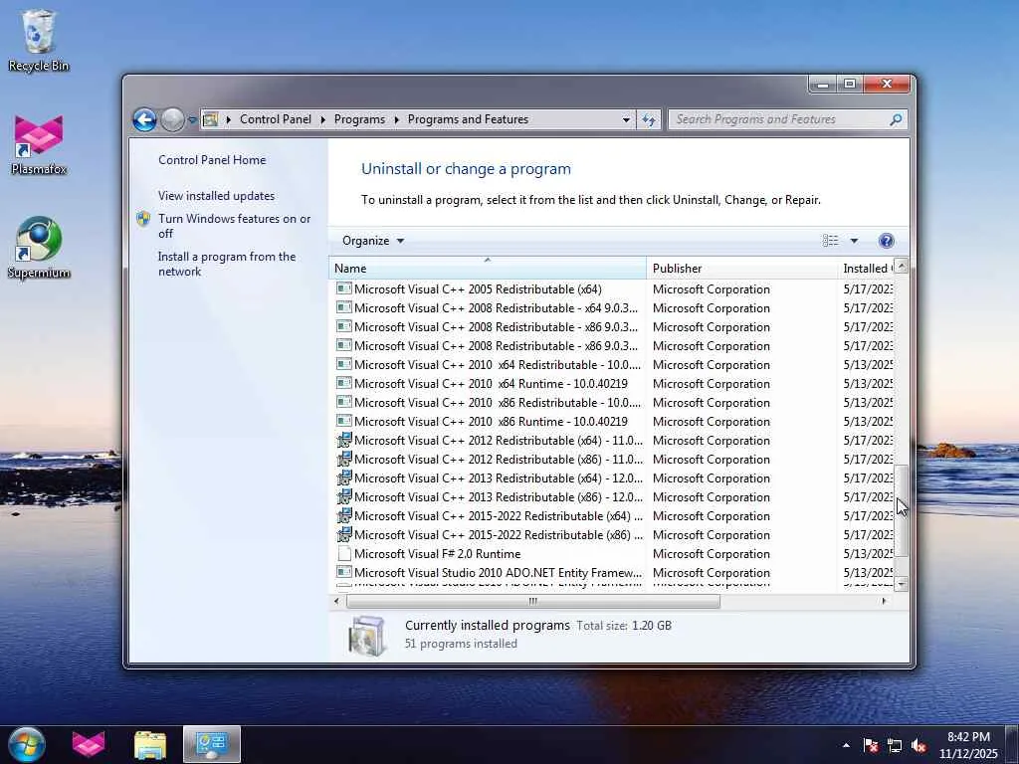This screenshot has height=764, width=1019.
Task: Go back with the navigation arrow
Action: (x=144, y=119)
